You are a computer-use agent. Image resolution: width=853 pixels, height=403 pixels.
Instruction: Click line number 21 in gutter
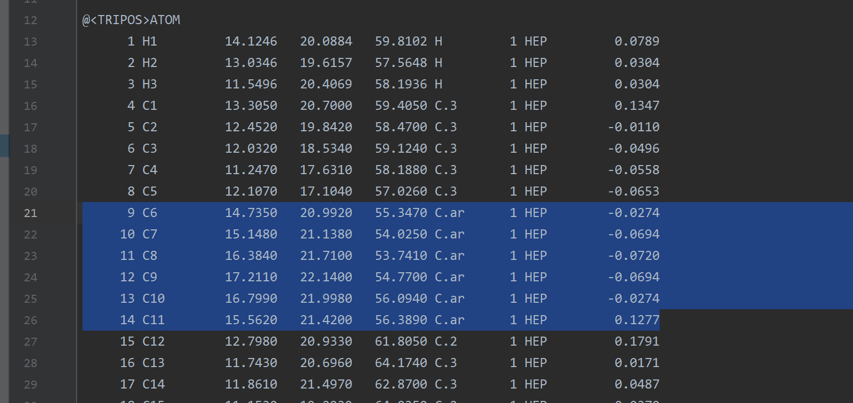coord(31,213)
